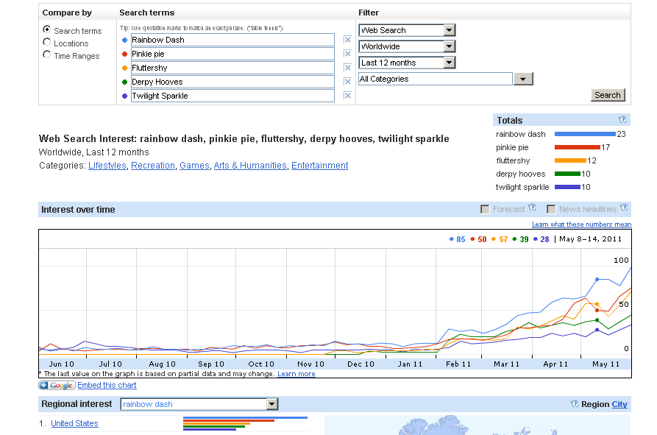The height and width of the screenshot is (435, 657).
Task: Click the Pinkie pie search term field
Action: 232,54
